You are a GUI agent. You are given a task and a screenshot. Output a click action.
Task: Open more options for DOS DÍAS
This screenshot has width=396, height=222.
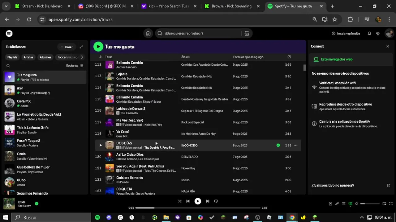(x=295, y=145)
